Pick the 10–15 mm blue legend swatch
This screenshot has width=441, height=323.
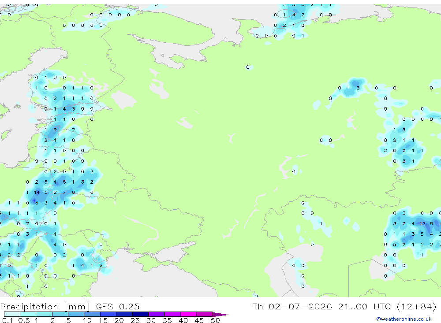pos(92,314)
